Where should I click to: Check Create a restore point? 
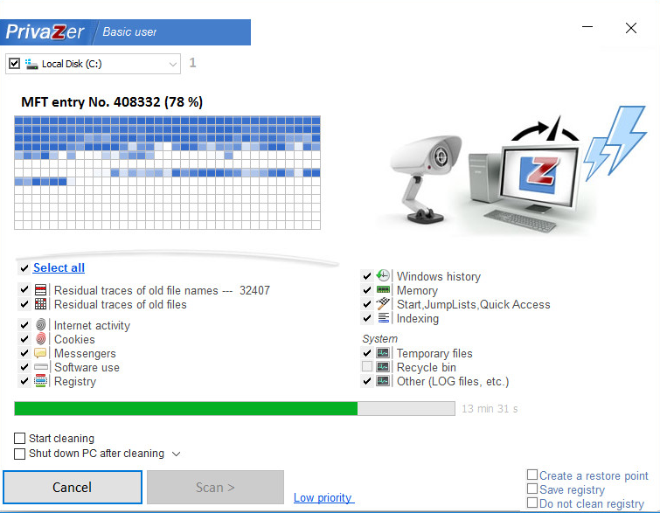point(532,475)
